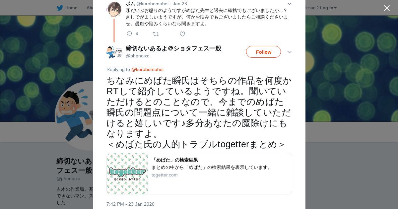Open the Log in dropdown

pyautogui.click(x=328, y=8)
